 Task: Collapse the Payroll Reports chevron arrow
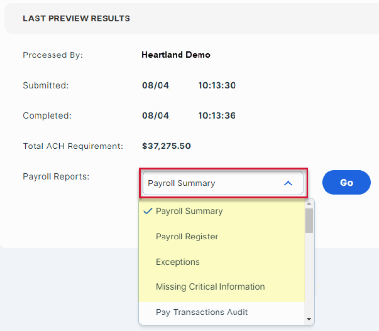(288, 184)
